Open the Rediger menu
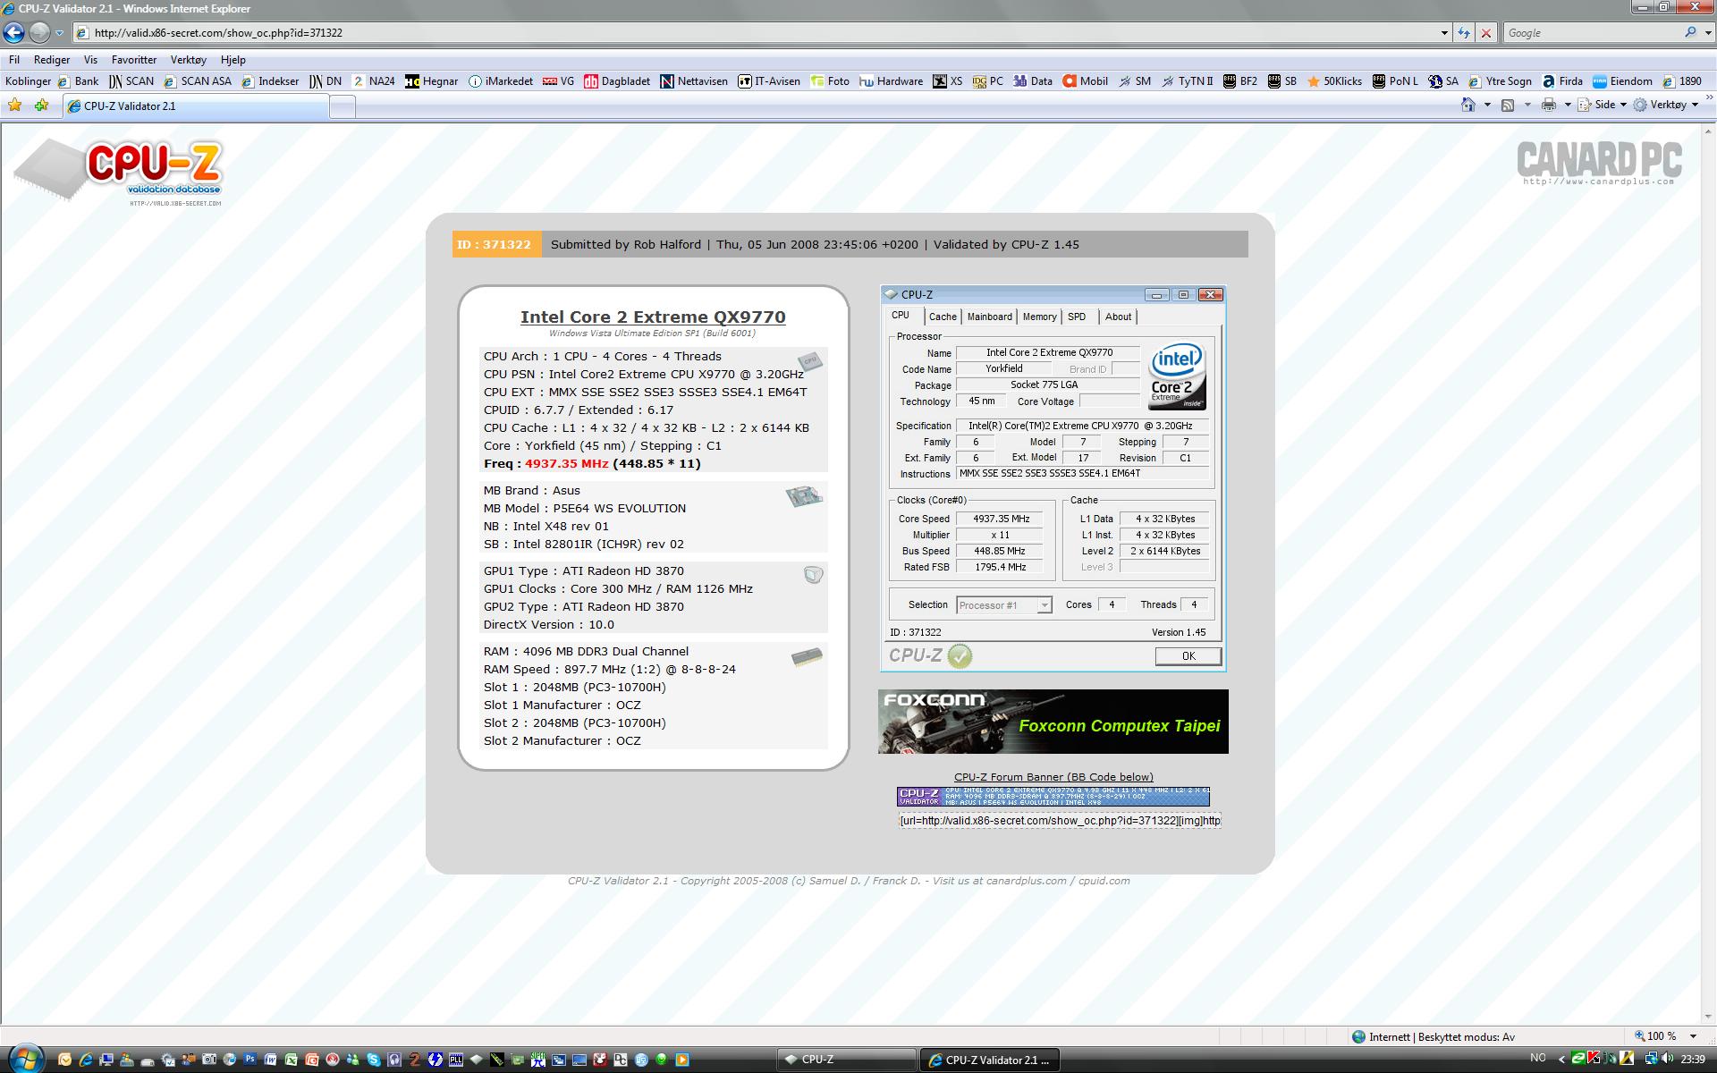This screenshot has width=1717, height=1073. [52, 60]
